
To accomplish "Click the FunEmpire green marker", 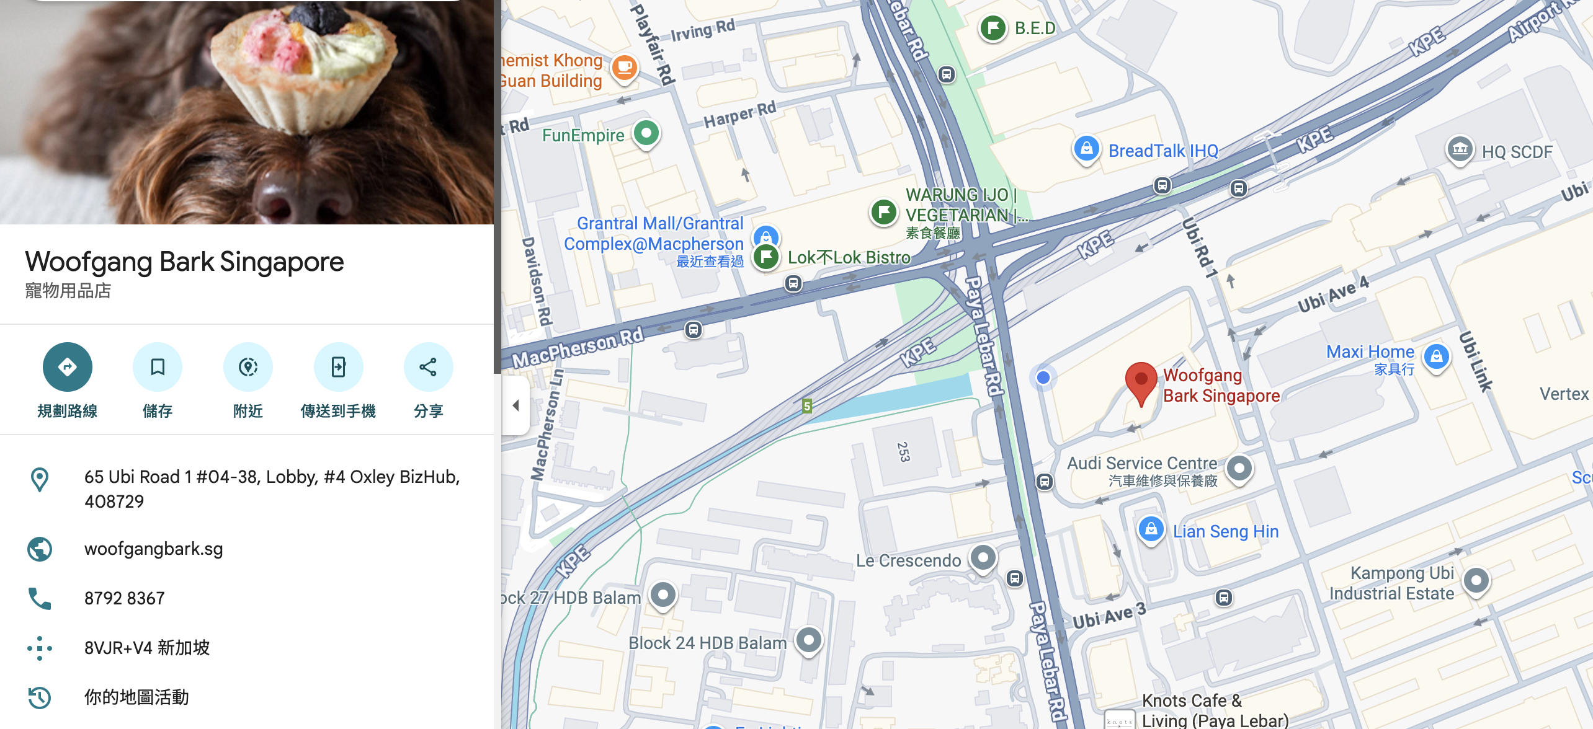I will pyautogui.click(x=646, y=134).
